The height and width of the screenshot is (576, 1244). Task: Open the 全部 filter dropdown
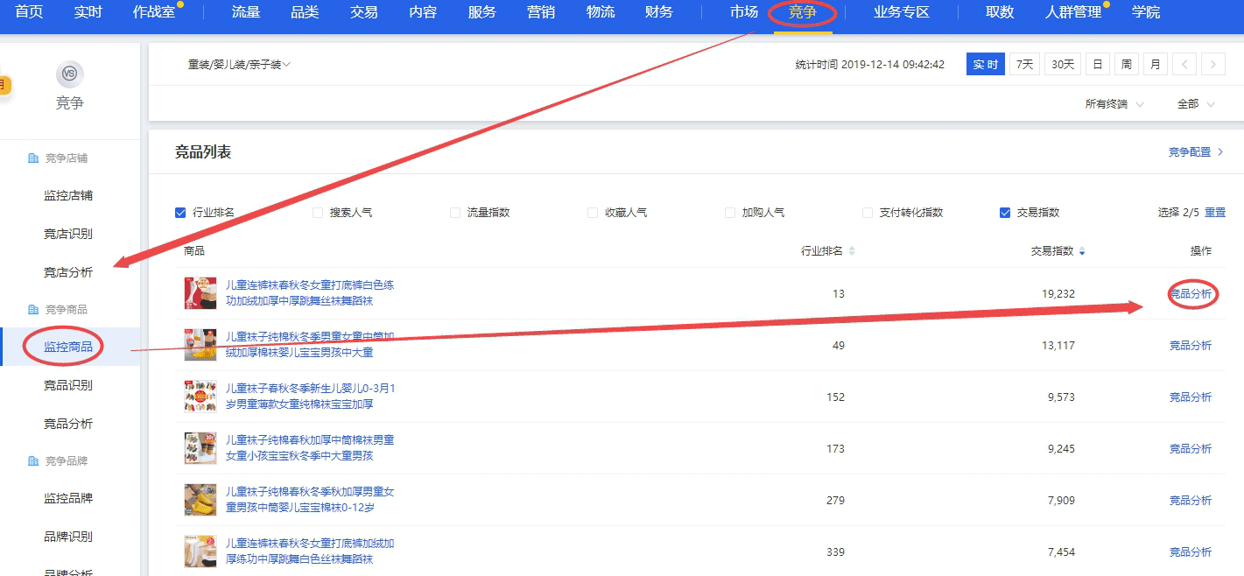coord(1195,104)
